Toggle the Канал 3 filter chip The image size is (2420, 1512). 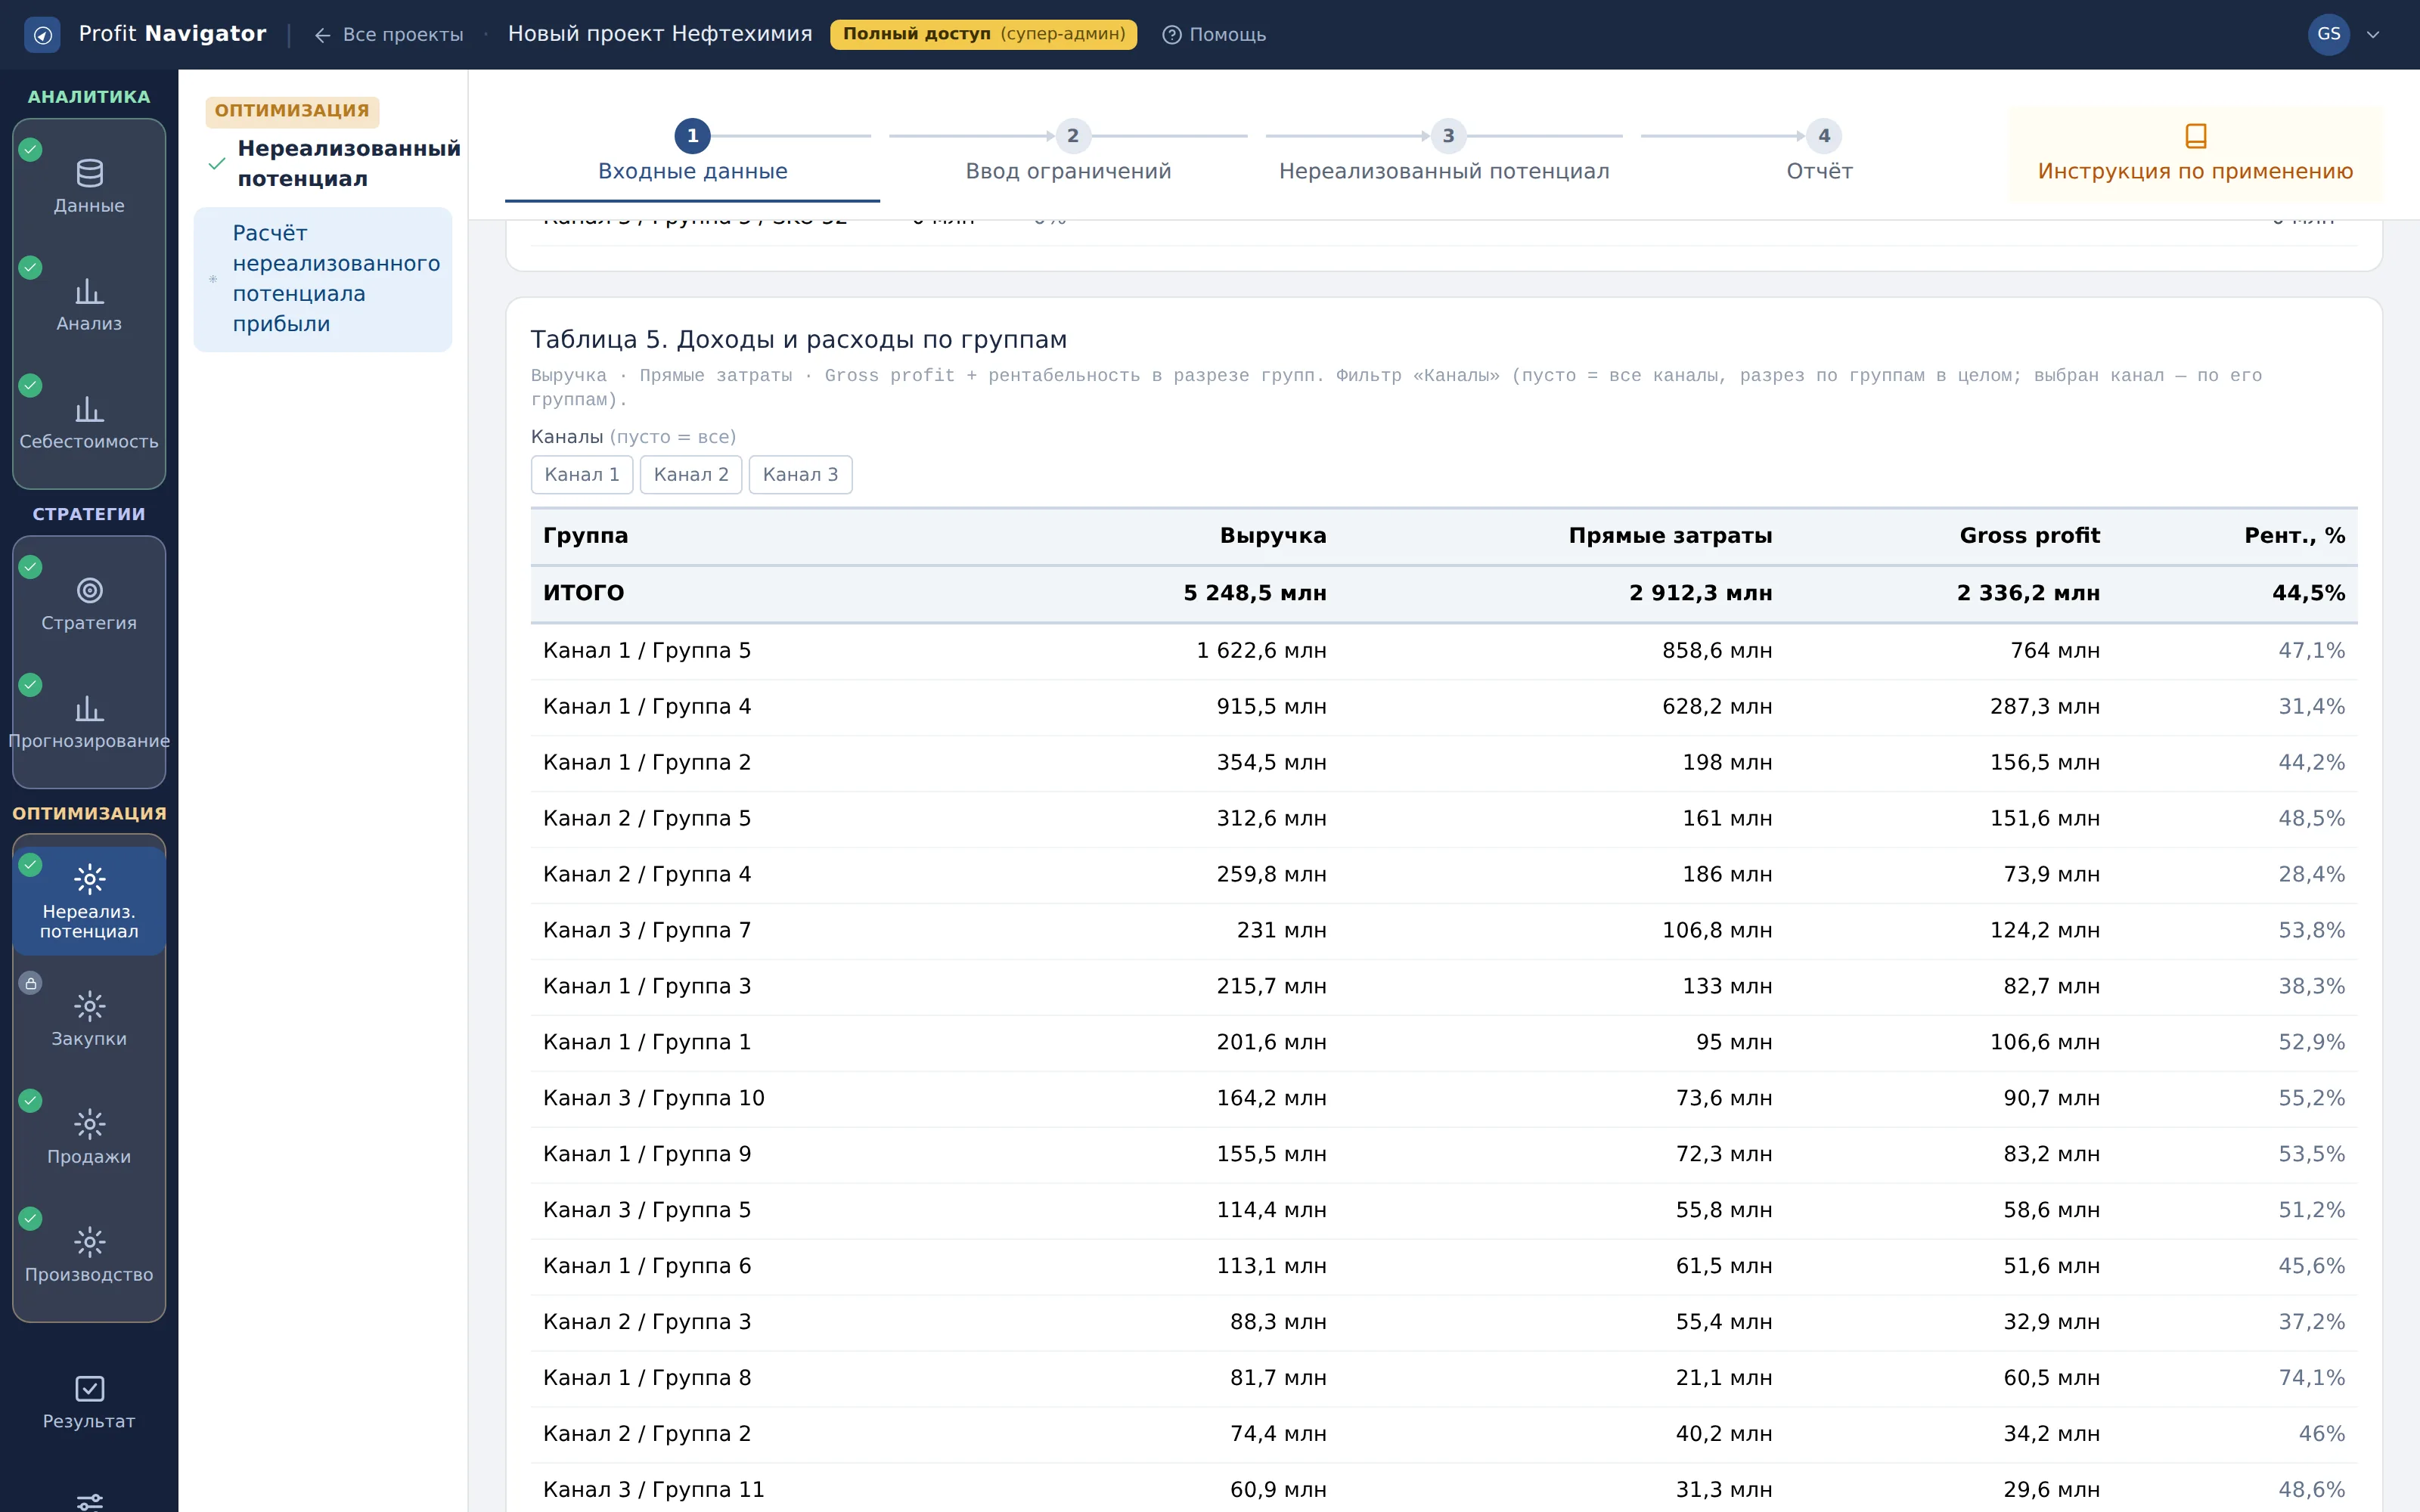(800, 475)
